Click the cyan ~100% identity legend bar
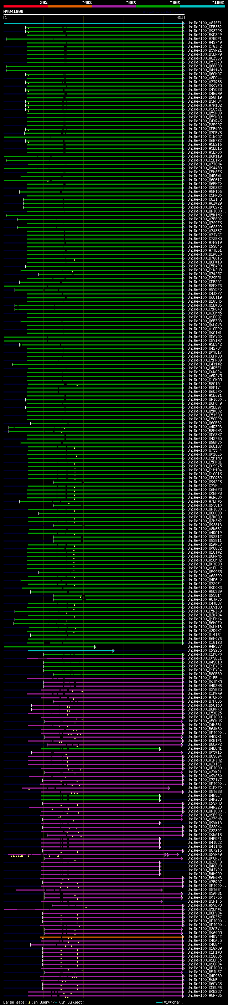This screenshot has height=1005, width=228. 202,6
